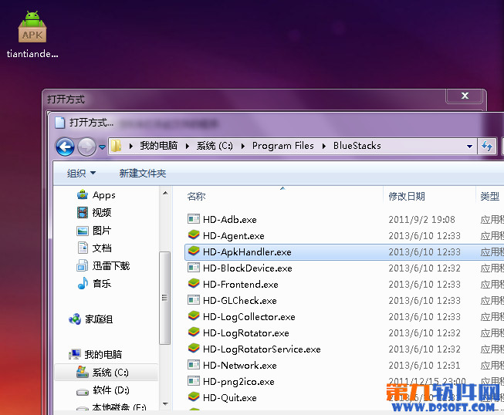Select the tiantiande APK desktop icon
This screenshot has height=415, width=504.
(x=32, y=35)
